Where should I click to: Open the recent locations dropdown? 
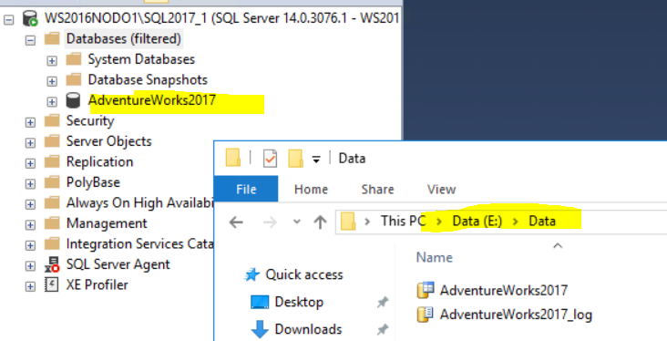(297, 222)
